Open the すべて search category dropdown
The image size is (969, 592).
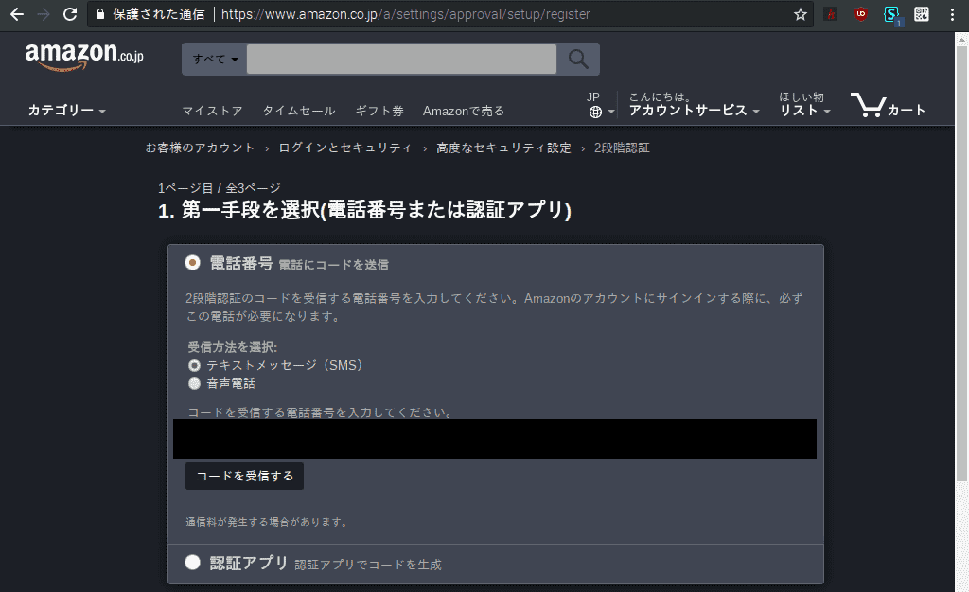tap(215, 60)
